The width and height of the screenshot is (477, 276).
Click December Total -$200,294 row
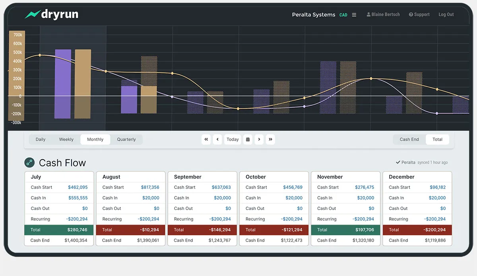tap(417, 230)
